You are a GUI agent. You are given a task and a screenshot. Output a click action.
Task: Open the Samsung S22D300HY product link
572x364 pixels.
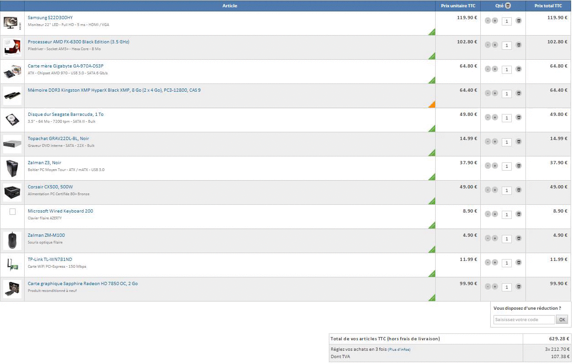(x=50, y=18)
